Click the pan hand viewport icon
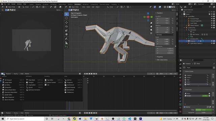This screenshot has width=216, height=121. (x=151, y=27)
